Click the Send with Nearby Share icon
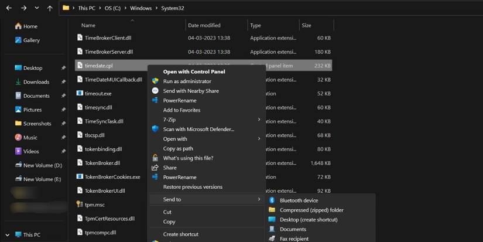The image size is (483, 242). tap(155, 91)
